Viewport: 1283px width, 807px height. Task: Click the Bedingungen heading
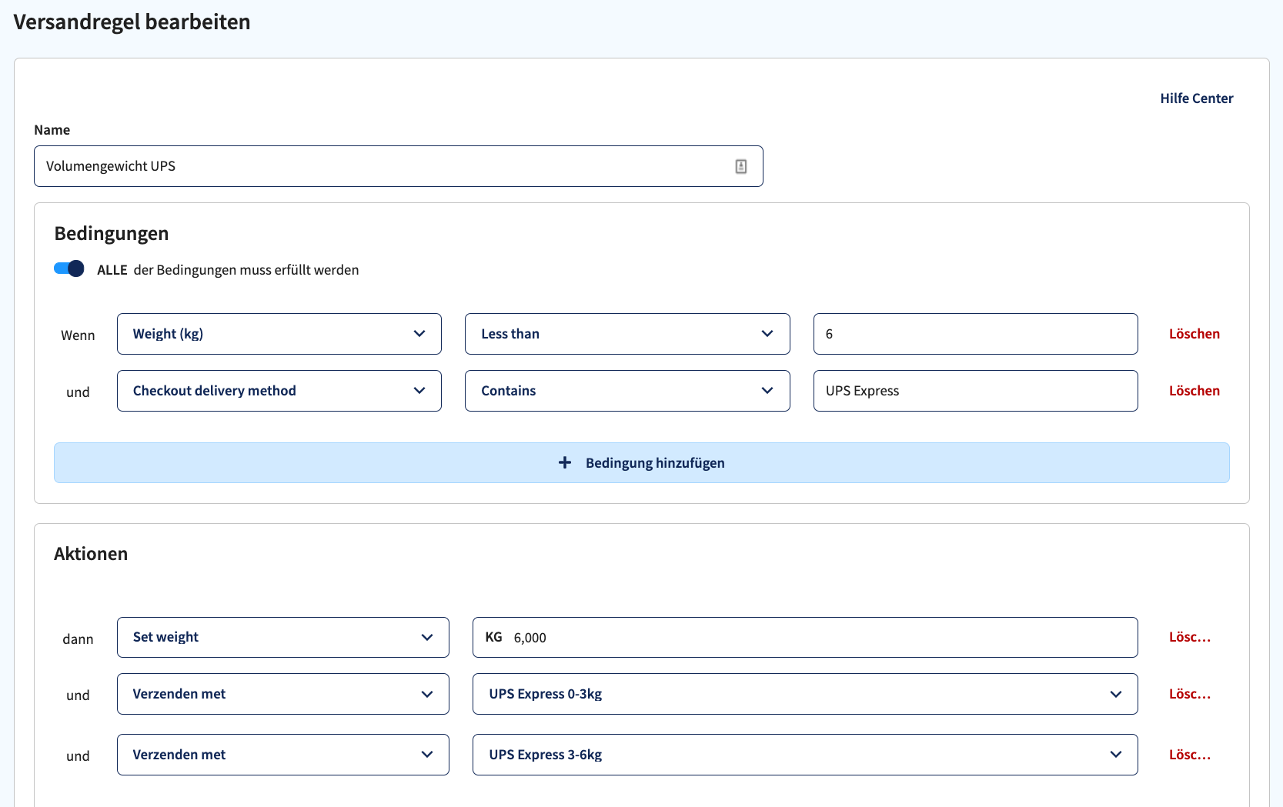pyautogui.click(x=112, y=234)
